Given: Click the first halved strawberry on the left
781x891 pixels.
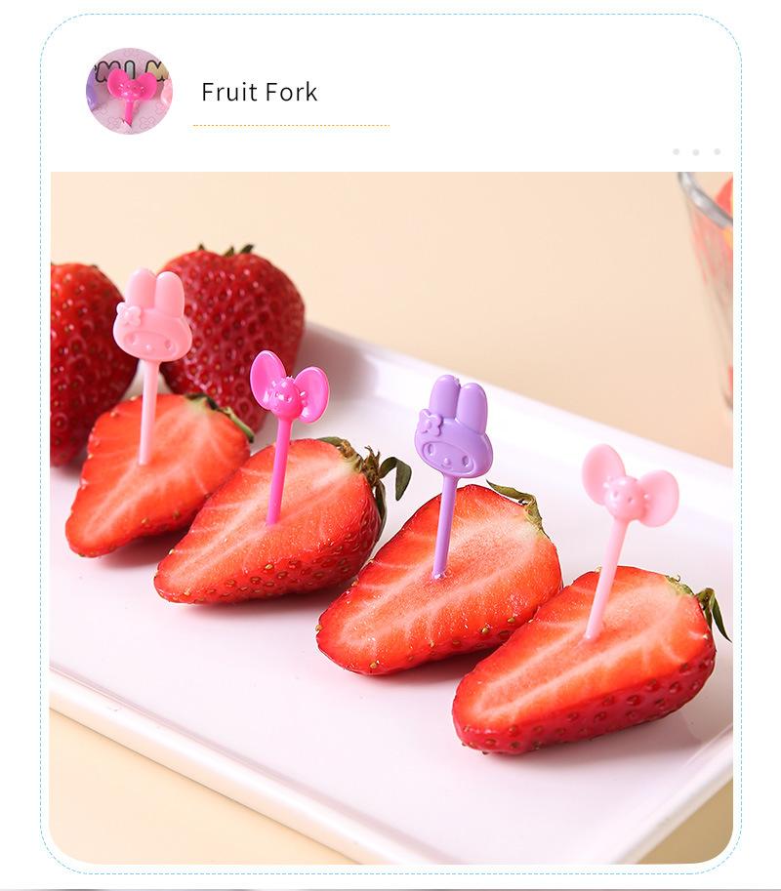Looking at the screenshot, I should click(157, 475).
